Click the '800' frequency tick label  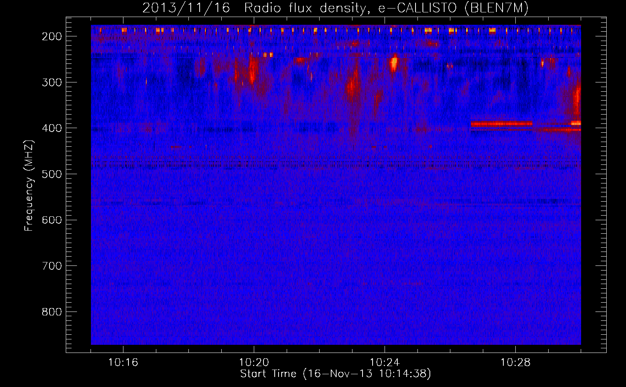[x=52, y=312]
